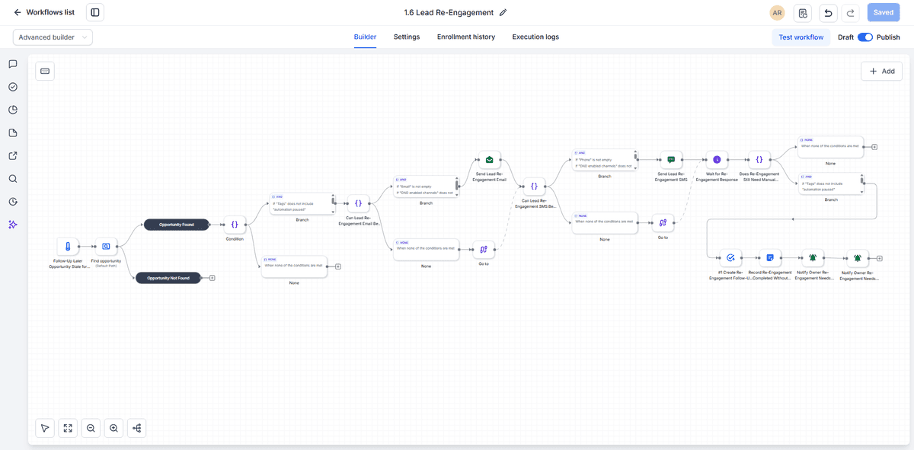Open the Send Lead Re-Engagement SMS node
Viewport: 914px width, 450px height.
(x=671, y=160)
